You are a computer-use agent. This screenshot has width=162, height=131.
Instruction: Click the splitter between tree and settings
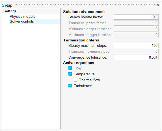click(61, 69)
